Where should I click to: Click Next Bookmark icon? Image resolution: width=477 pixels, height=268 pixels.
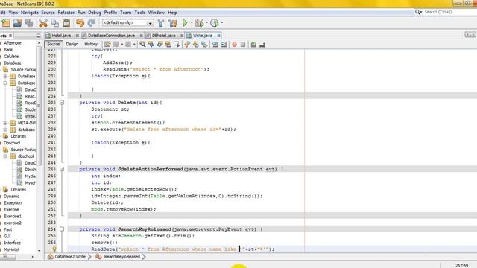point(195,45)
